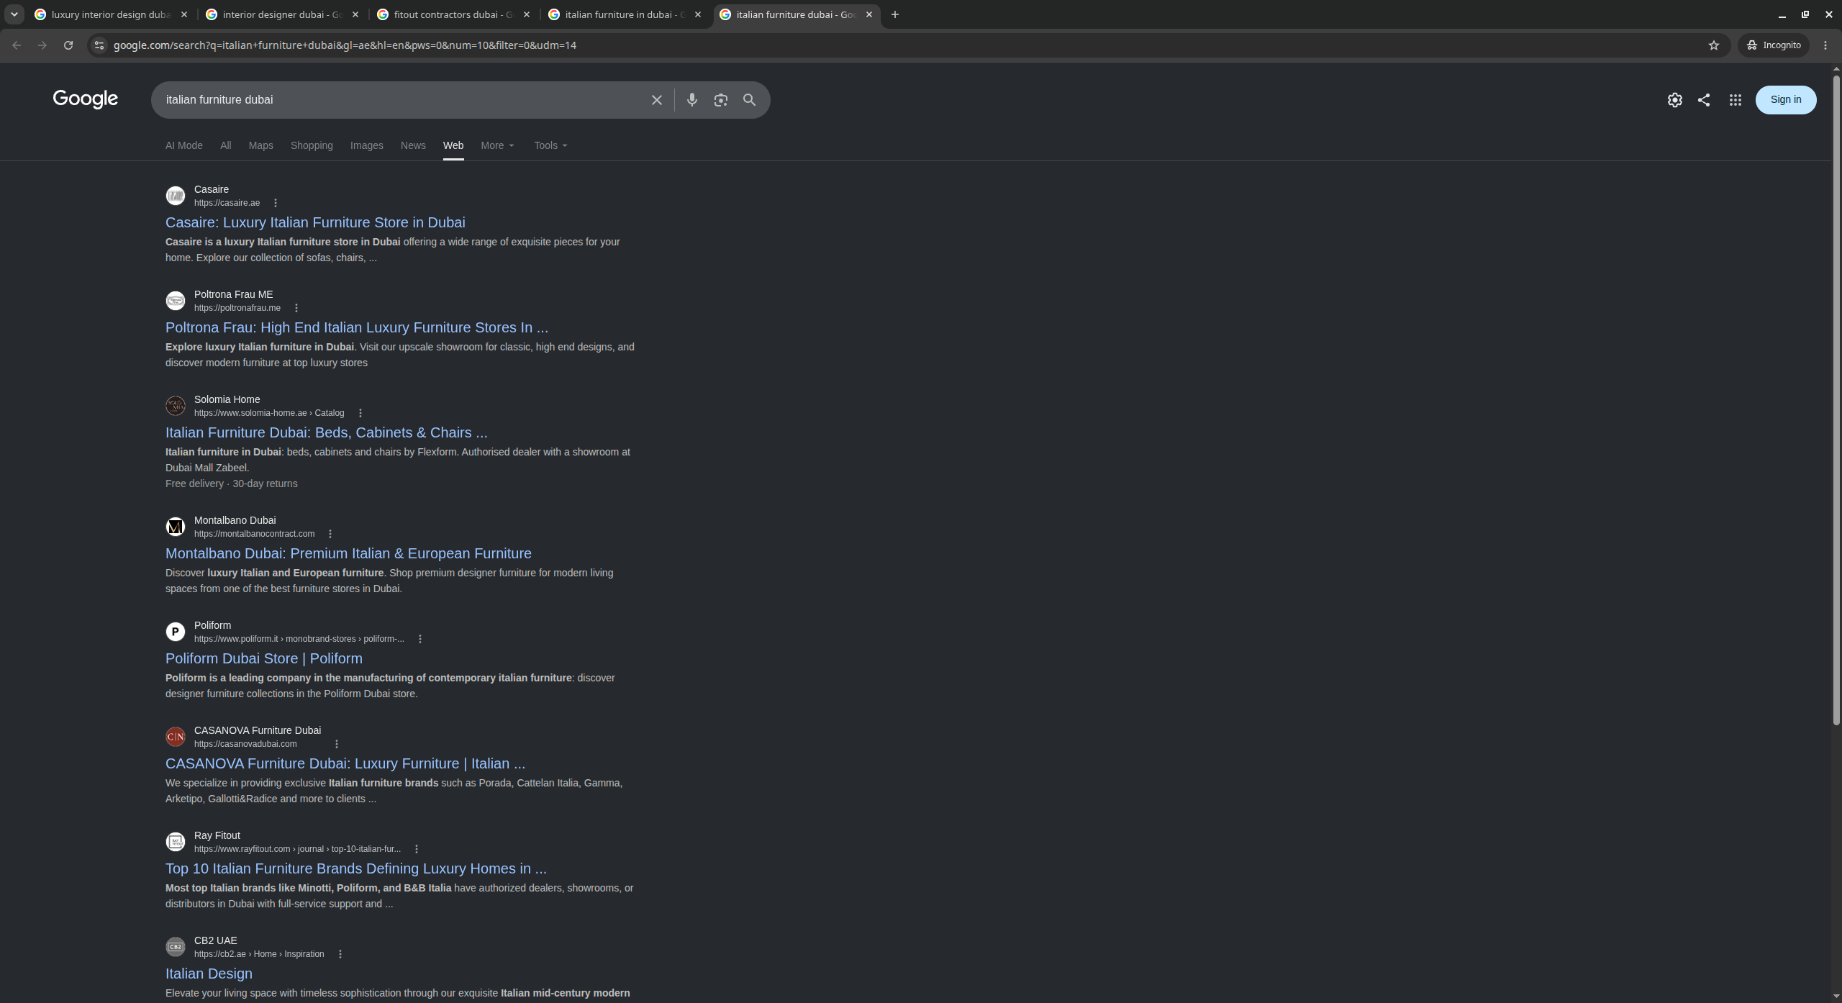
Task: Start voice search with microphone icon
Action: (691, 100)
